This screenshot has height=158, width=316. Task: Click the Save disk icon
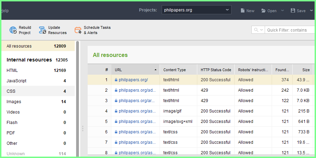point(293,11)
